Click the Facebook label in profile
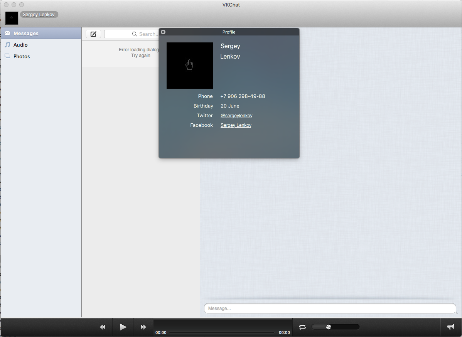Viewport: 462px width, 337px height. (x=202, y=125)
